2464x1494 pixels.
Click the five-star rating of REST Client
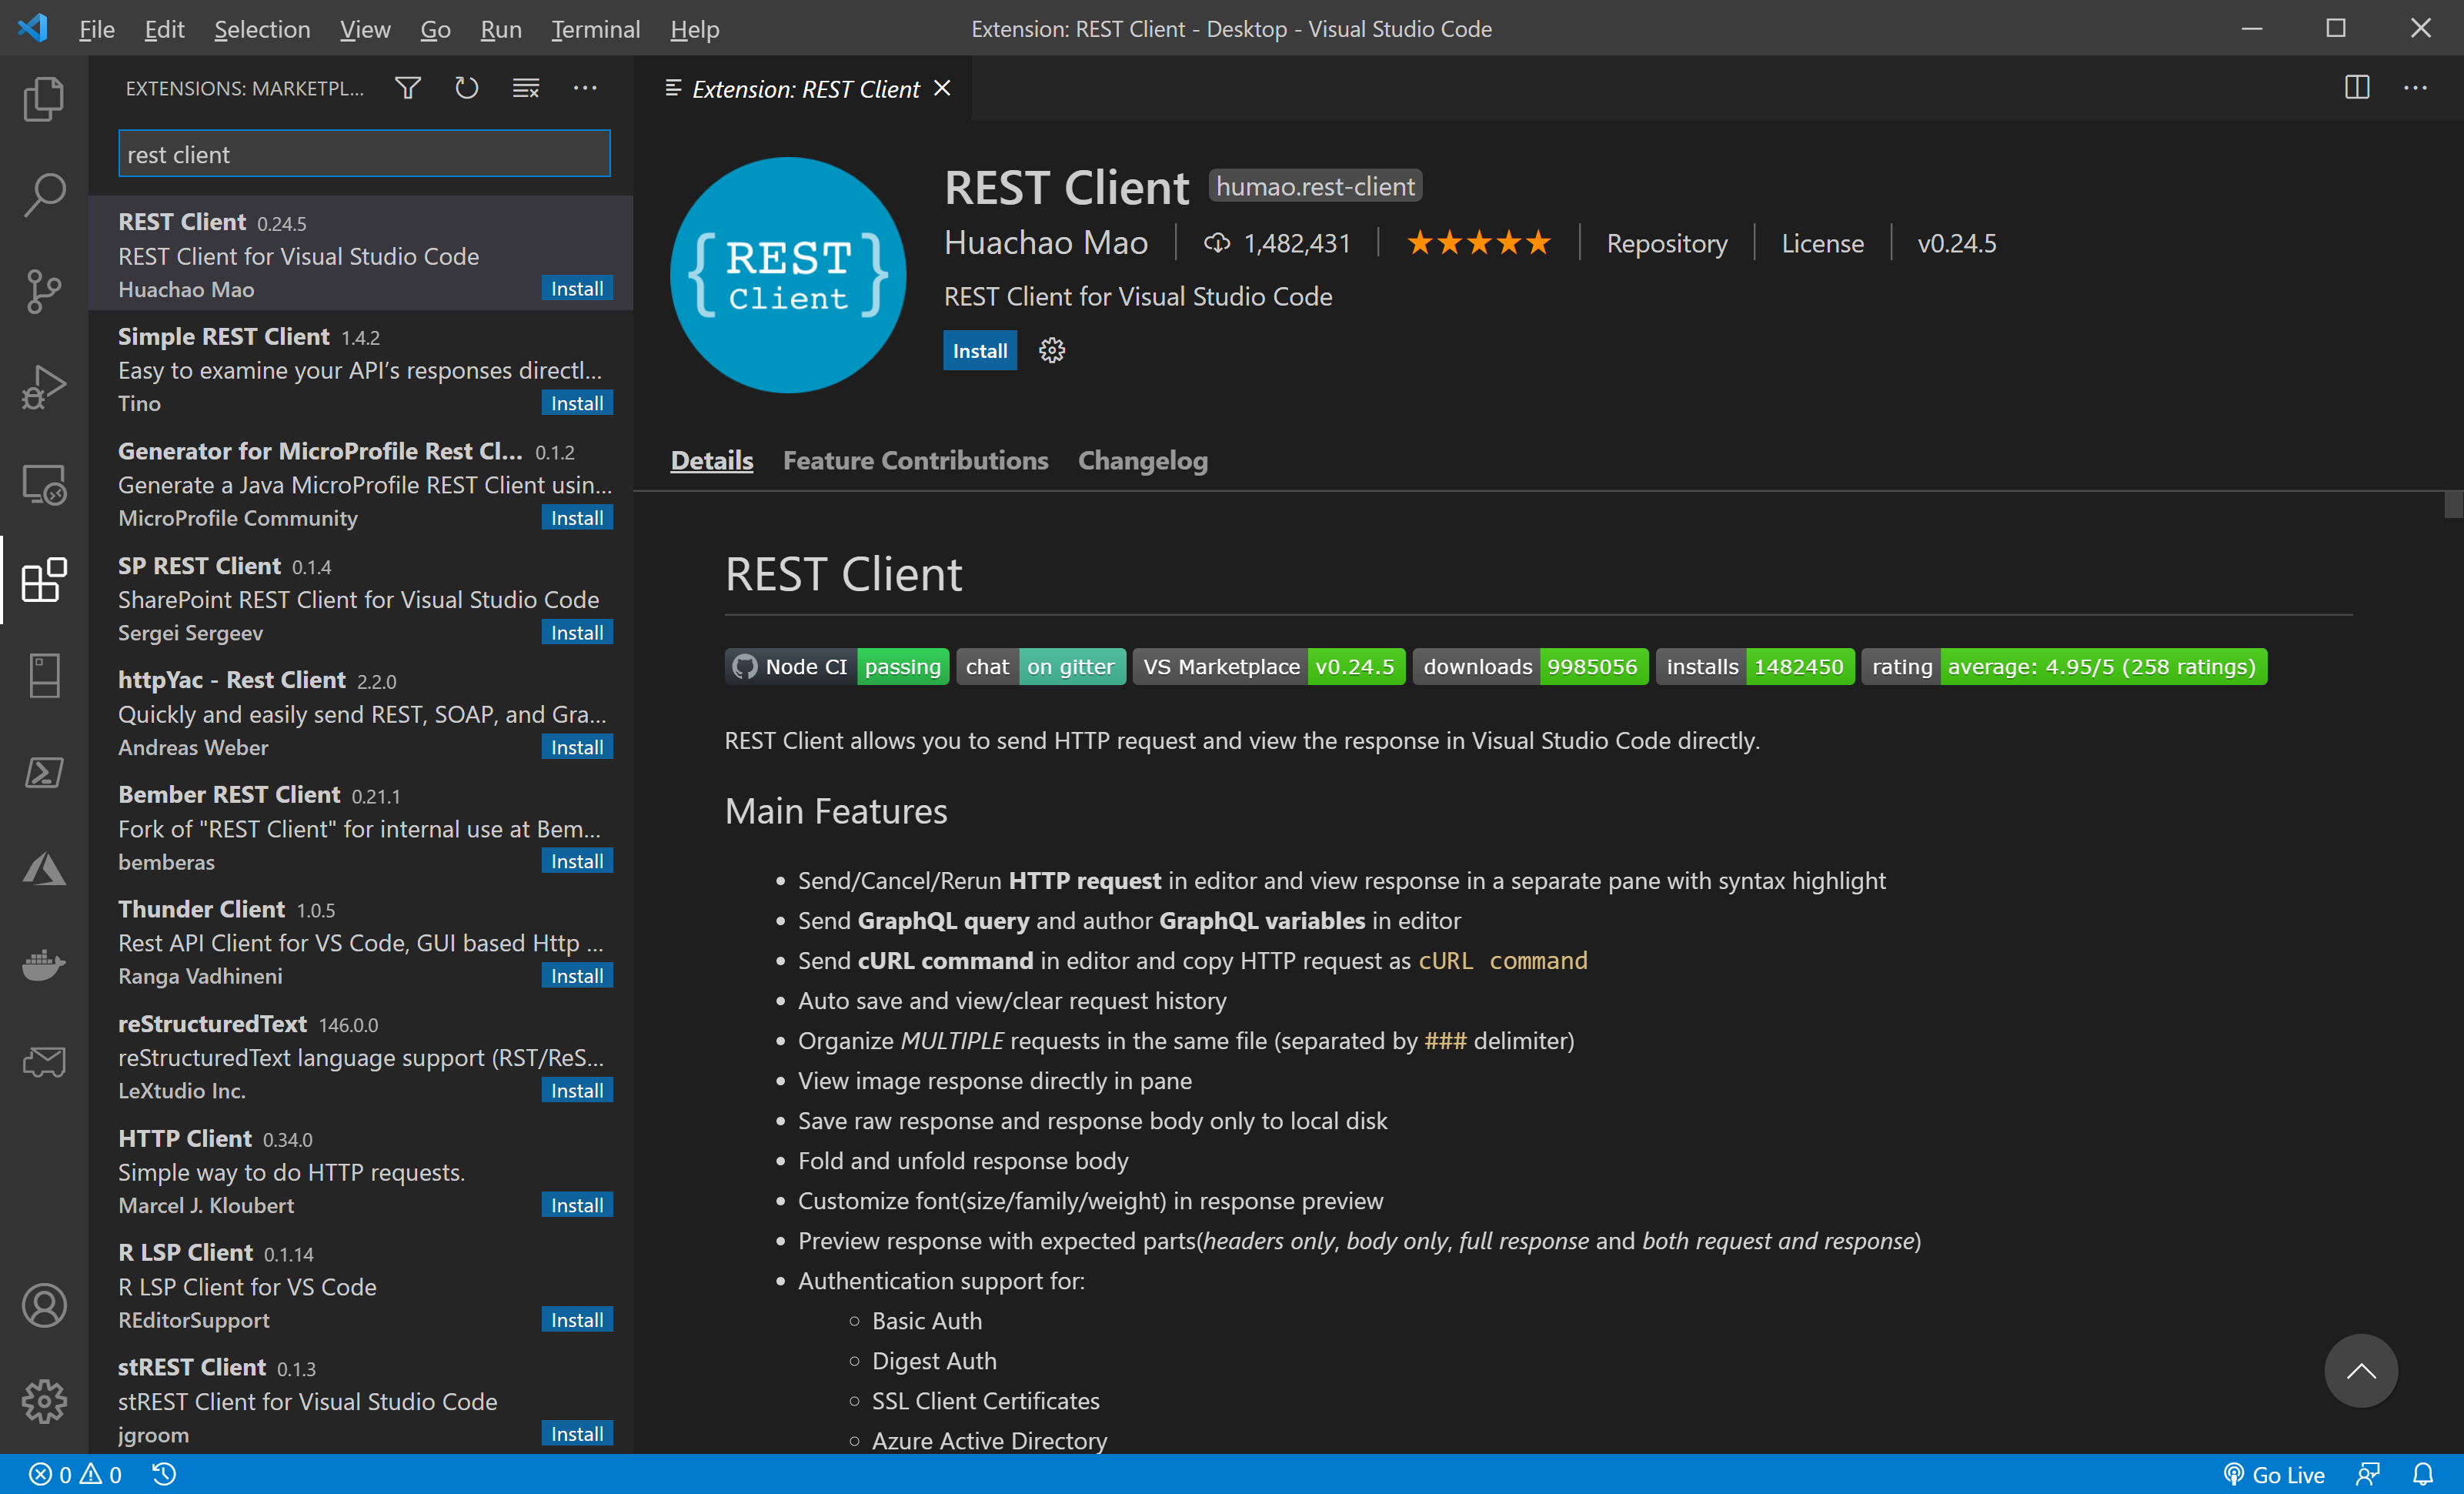(x=1478, y=243)
